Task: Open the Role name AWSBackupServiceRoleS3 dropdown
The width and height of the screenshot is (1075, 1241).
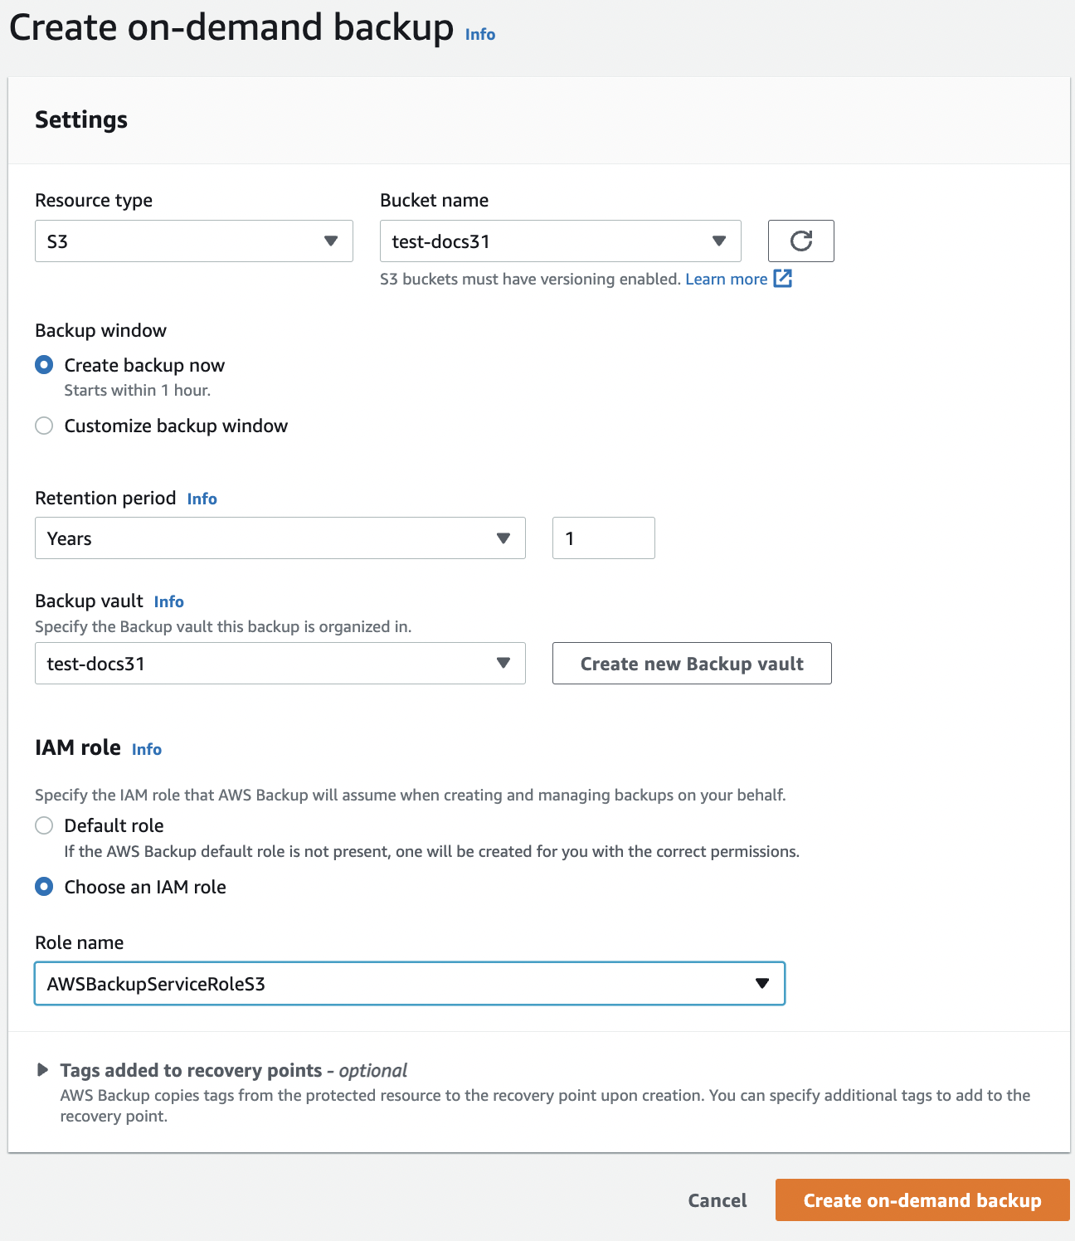Action: click(410, 983)
